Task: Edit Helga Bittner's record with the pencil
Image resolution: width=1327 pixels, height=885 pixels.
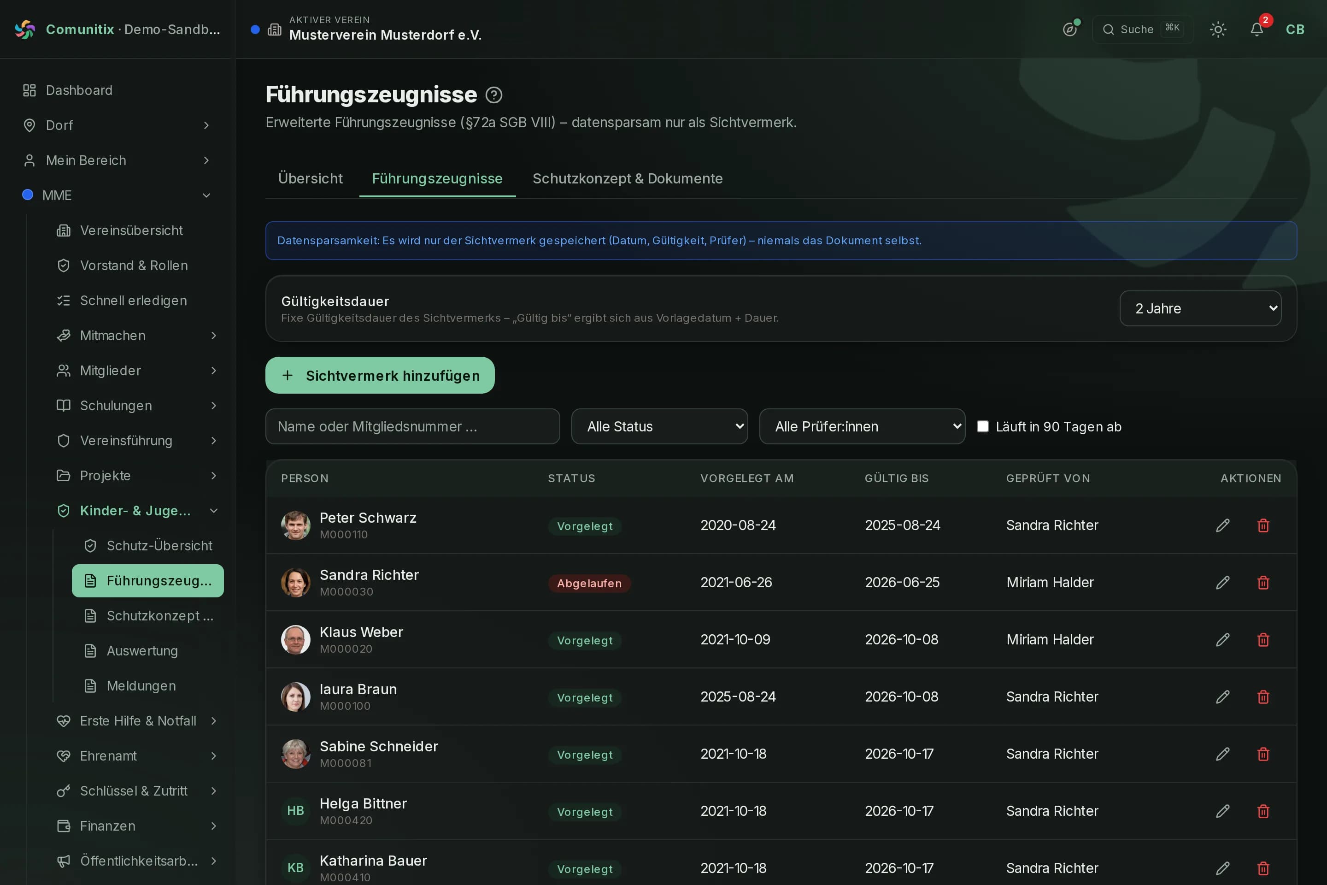Action: pyautogui.click(x=1222, y=811)
